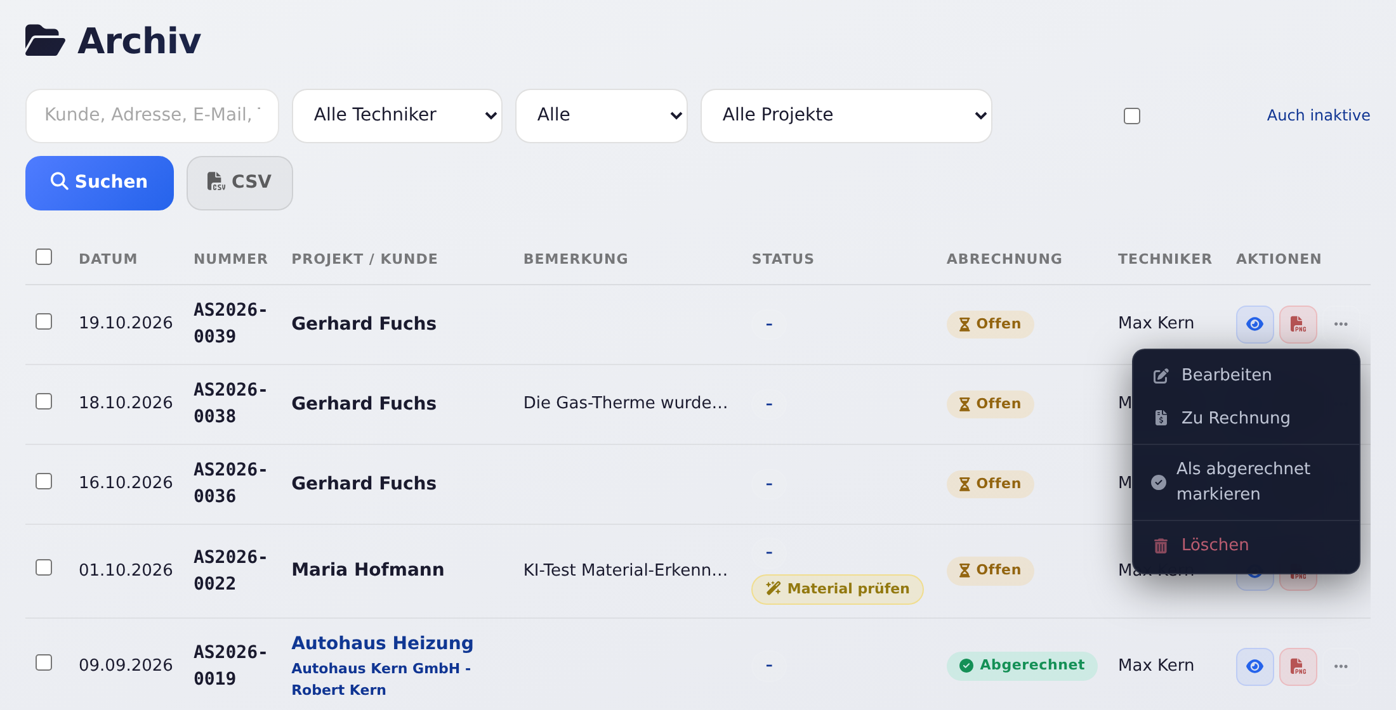
Task: Choose Zu Rechnung from context menu
Action: point(1246,418)
